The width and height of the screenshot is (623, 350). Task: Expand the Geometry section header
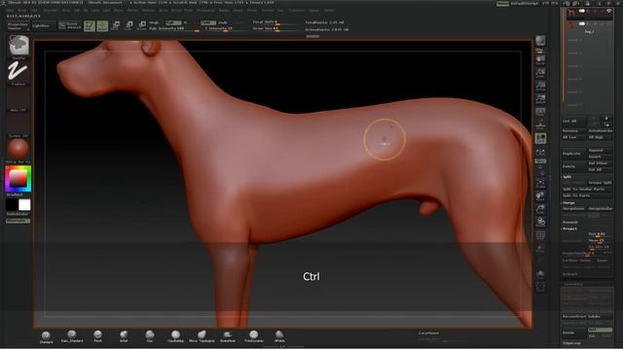pos(573,284)
